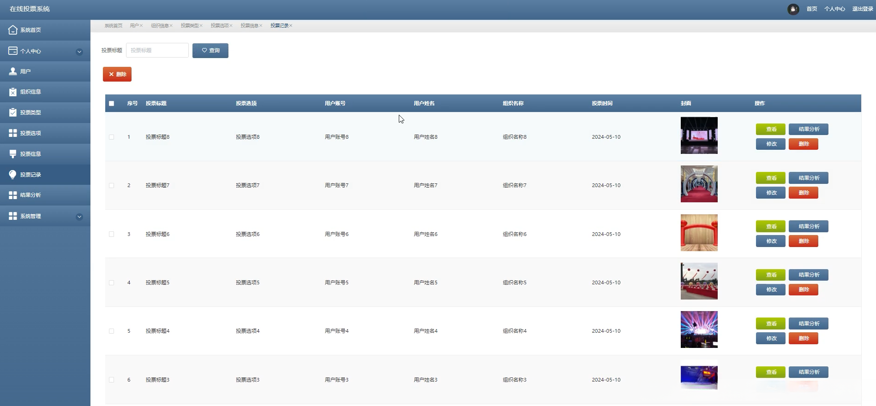Click 首页 link in top header

click(x=812, y=9)
